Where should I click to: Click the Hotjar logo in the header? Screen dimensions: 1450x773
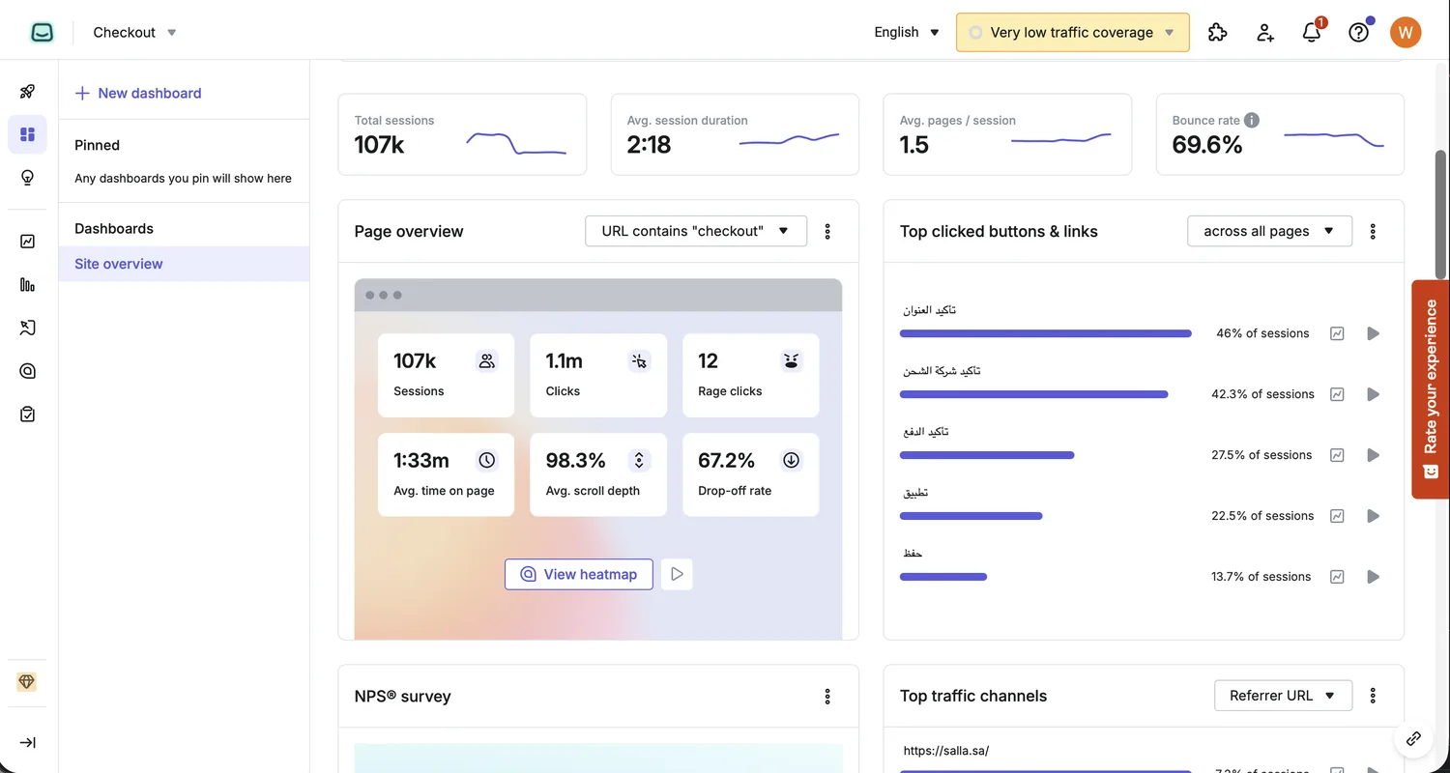(x=42, y=32)
